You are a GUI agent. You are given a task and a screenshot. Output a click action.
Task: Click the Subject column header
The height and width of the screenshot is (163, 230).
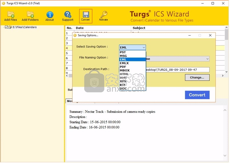click(x=178, y=28)
